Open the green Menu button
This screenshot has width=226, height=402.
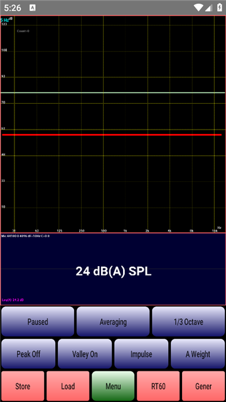(x=113, y=386)
